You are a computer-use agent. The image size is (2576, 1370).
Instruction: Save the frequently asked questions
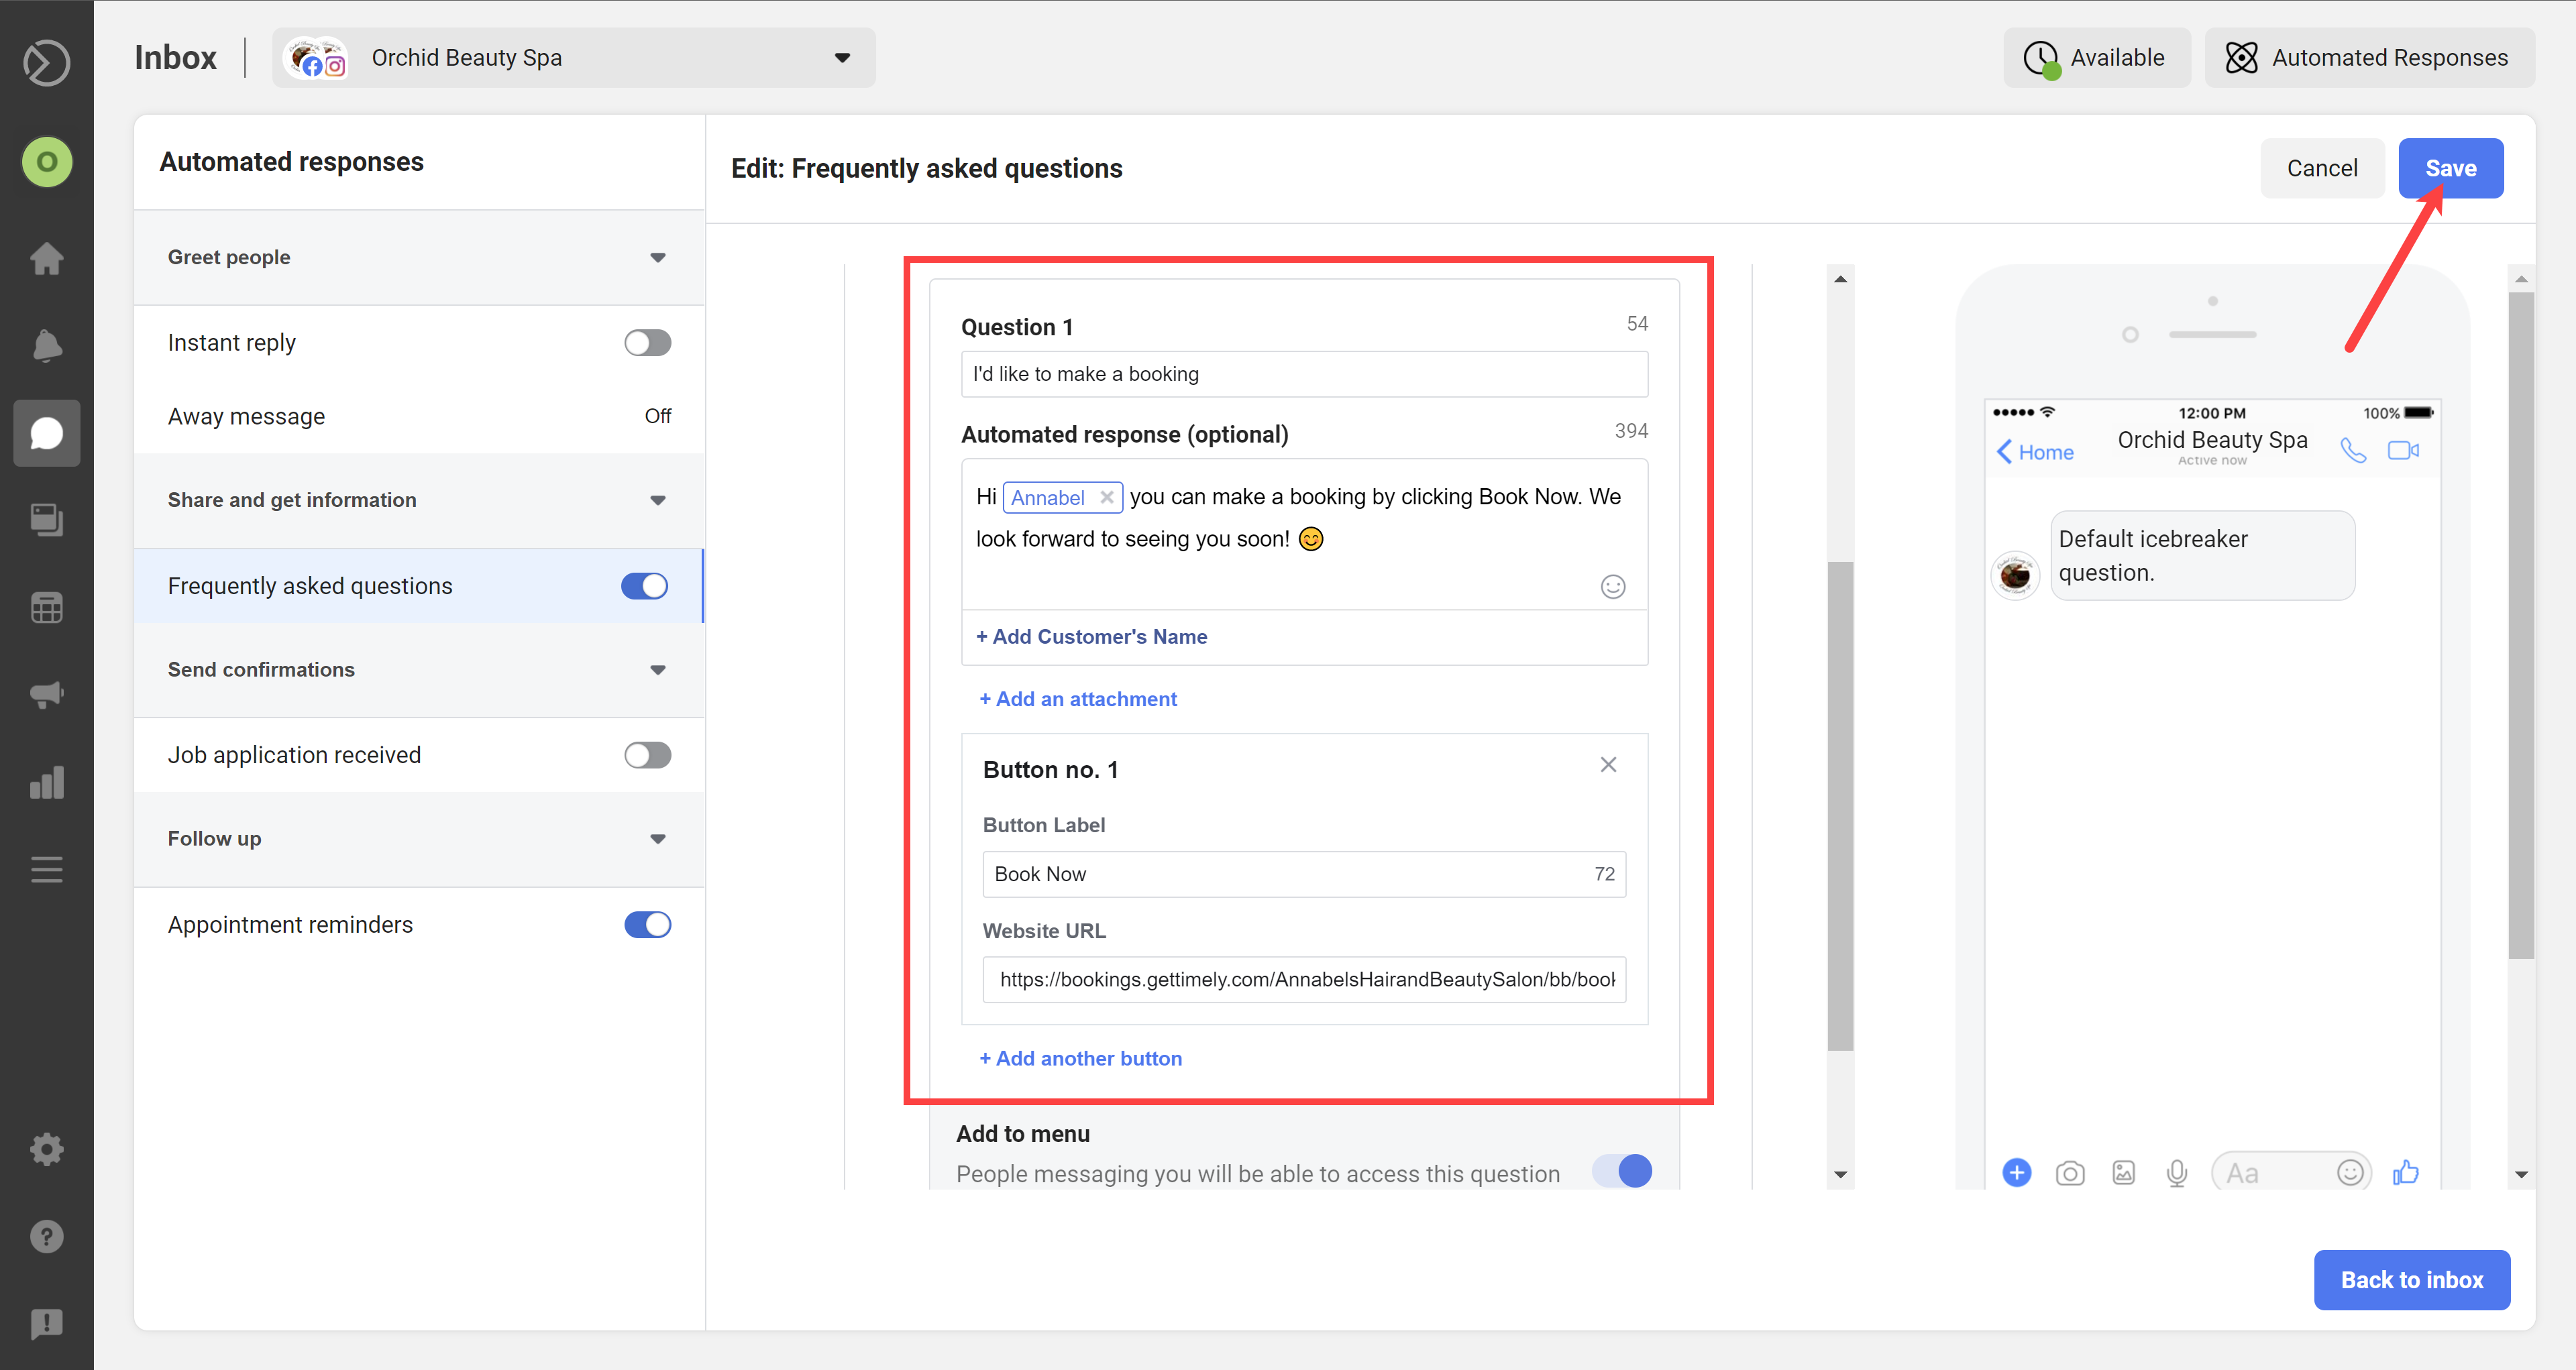(x=2450, y=168)
